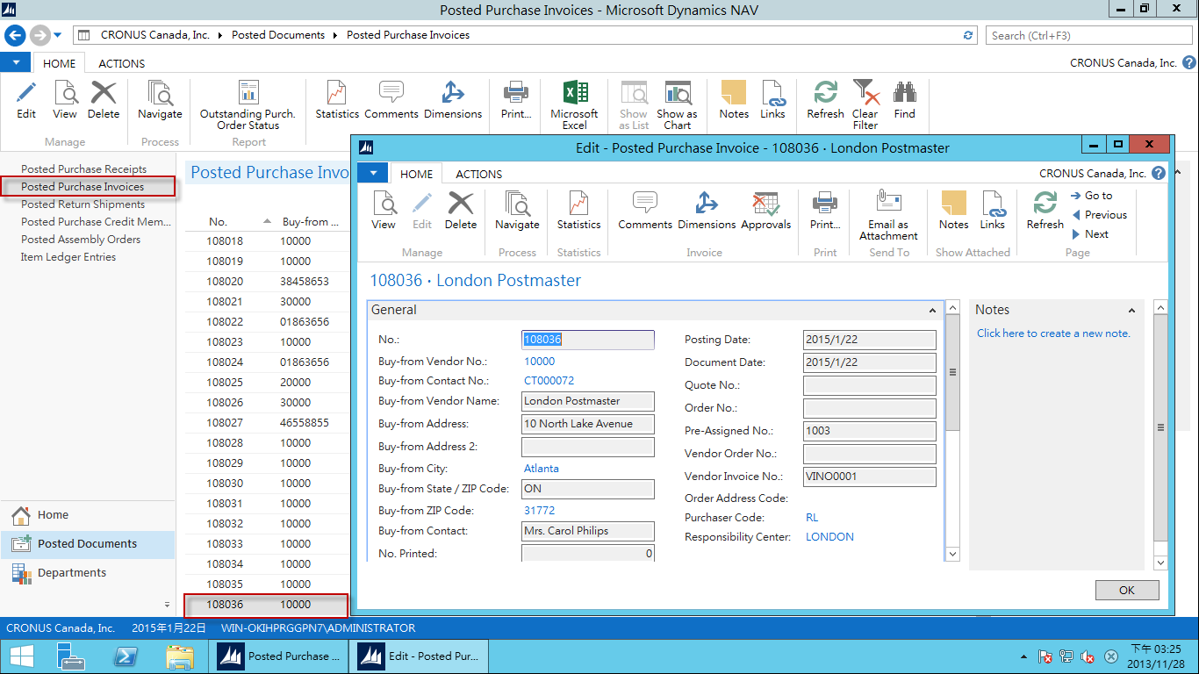Click Navigate icon in invoice dialog
This screenshot has height=674, width=1199.
click(517, 211)
